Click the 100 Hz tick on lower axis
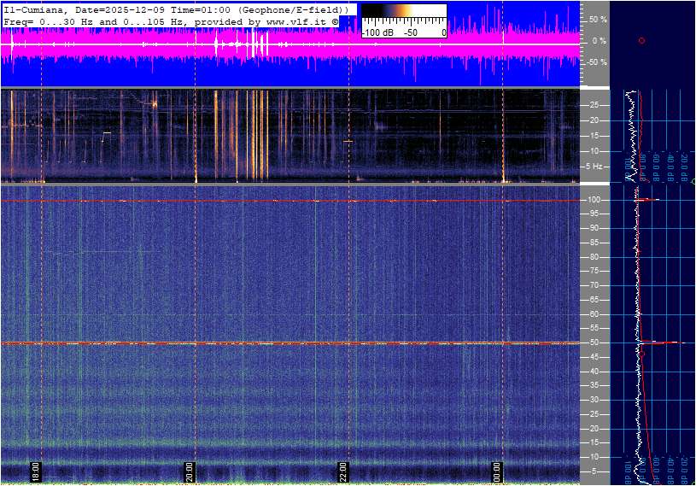Screen dimensions: 696x486 [x=597, y=200]
